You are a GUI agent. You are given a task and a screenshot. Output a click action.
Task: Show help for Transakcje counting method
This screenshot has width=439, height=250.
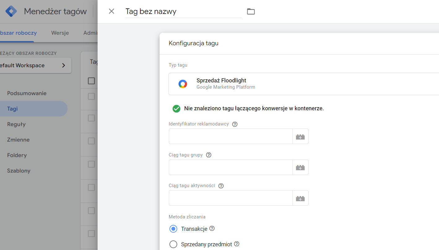[x=212, y=229]
